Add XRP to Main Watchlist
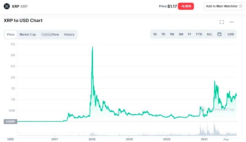Viewport: 246px width, 142px height. click(x=224, y=6)
